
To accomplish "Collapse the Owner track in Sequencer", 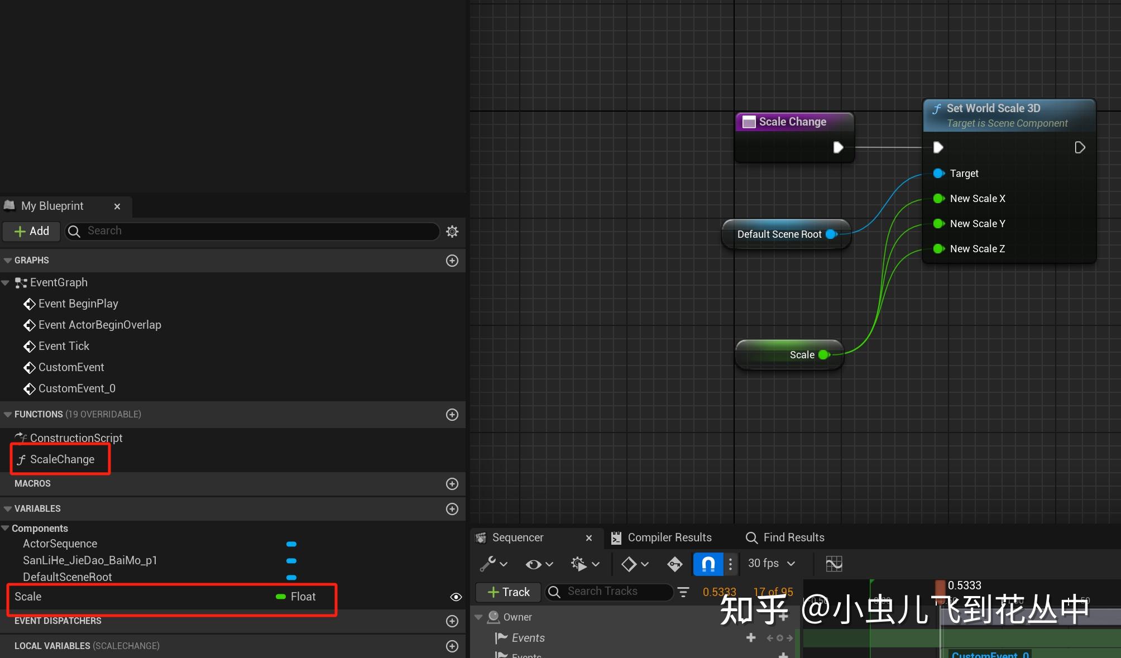I will pos(478,617).
